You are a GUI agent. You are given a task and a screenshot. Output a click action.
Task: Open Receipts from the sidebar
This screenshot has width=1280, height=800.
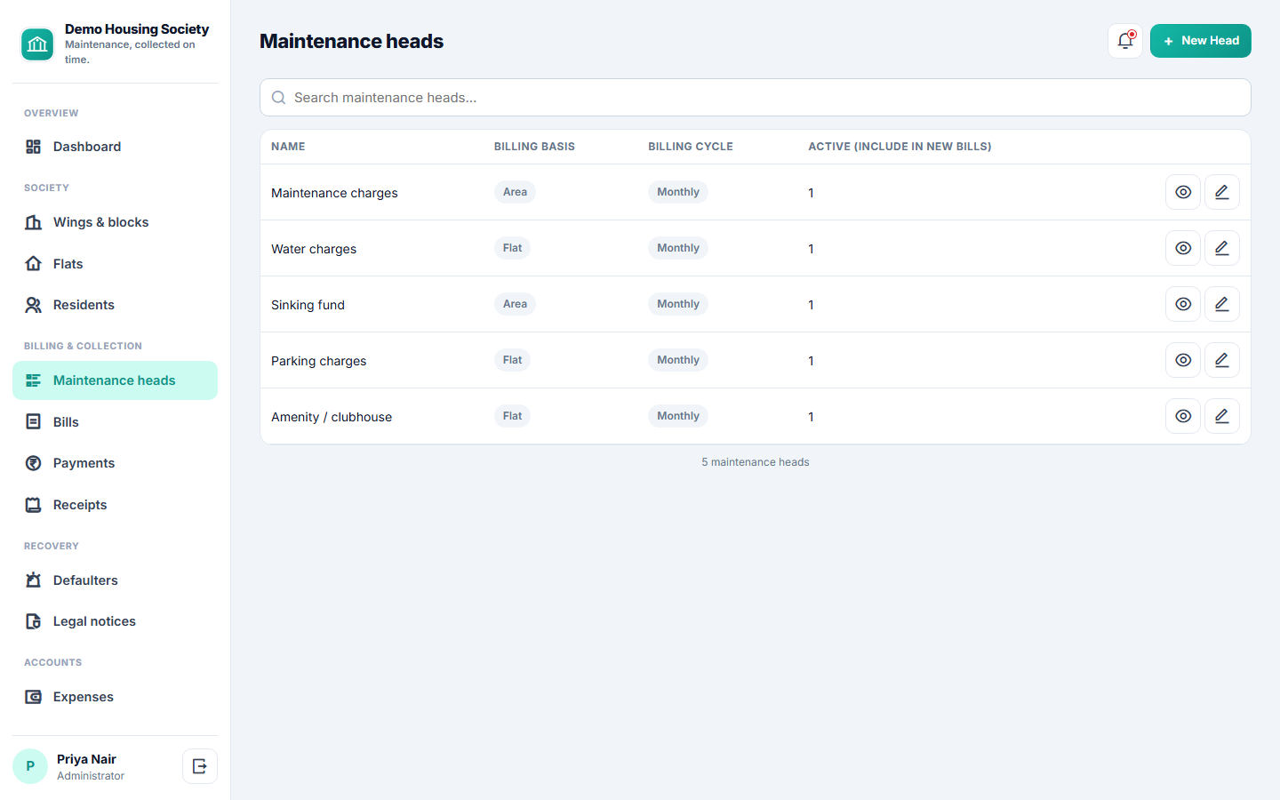(x=115, y=505)
